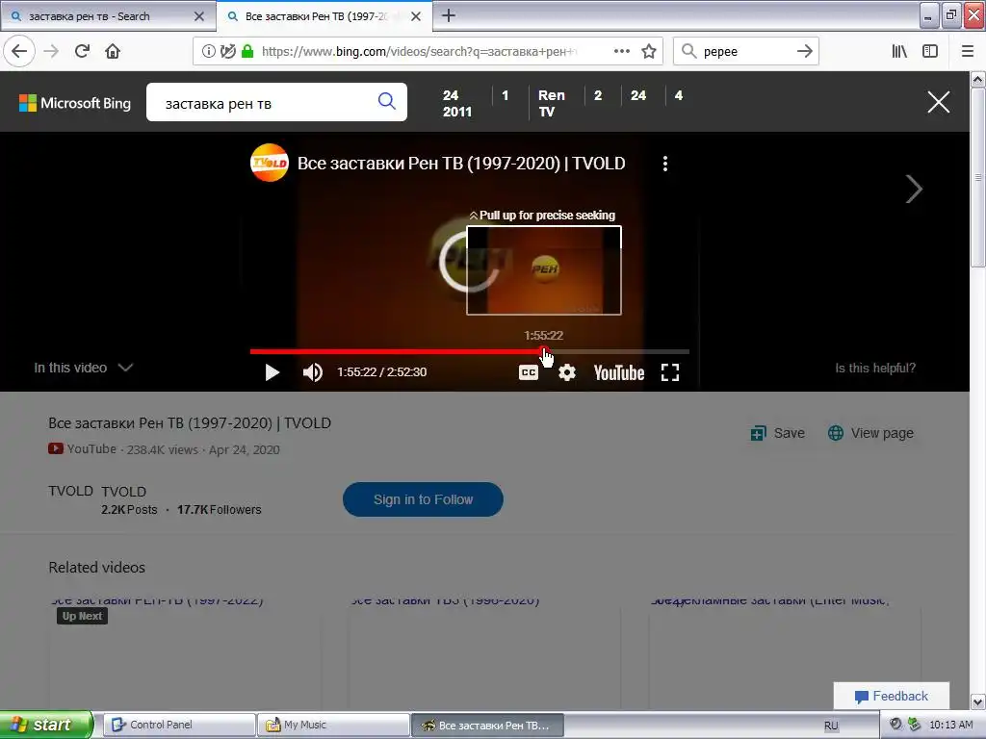
Task: Select the 'Ren TV' related search chip
Action: [551, 103]
